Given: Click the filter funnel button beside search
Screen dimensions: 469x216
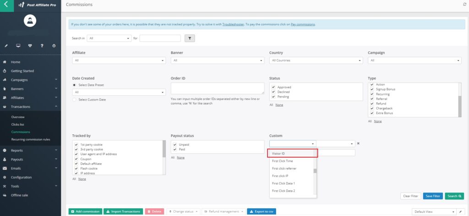Looking at the screenshot, I should pos(190,39).
